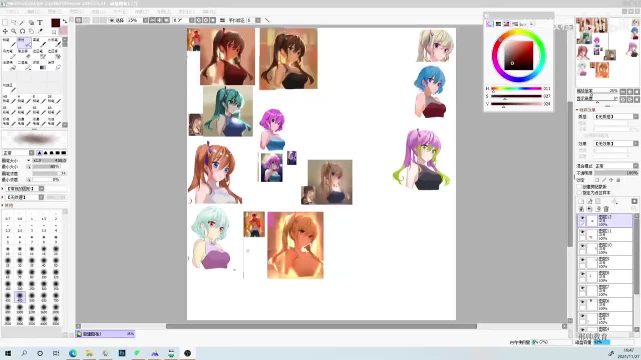
Task: Select the 图层9 layer row
Action: 606,263
